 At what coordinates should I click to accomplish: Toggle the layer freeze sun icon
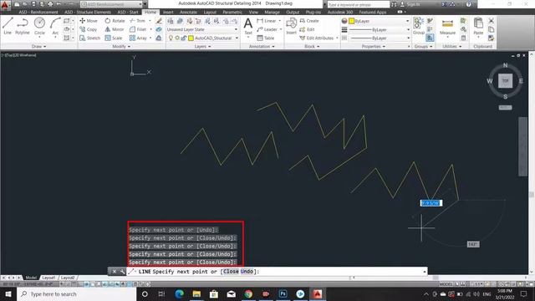coord(177,38)
